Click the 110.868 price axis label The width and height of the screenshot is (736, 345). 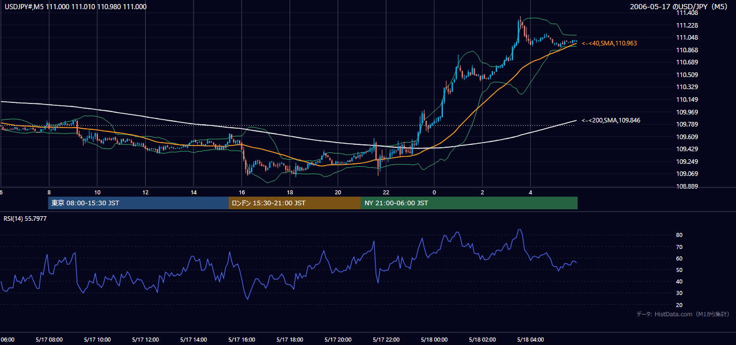pyautogui.click(x=687, y=50)
